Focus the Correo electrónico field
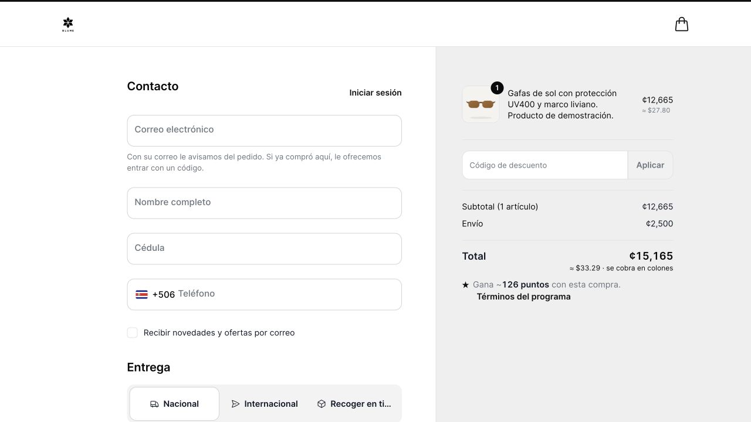 pos(264,131)
